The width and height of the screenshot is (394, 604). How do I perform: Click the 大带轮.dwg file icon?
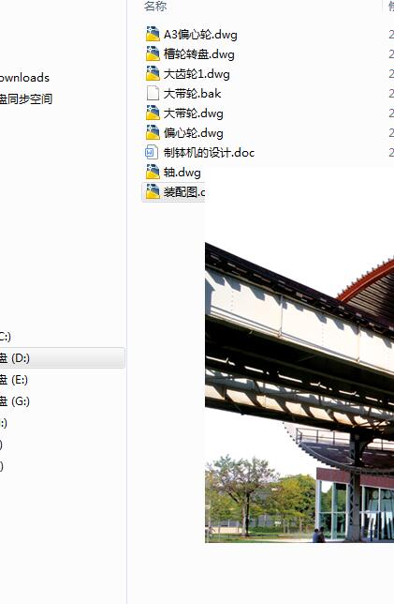coord(153,113)
